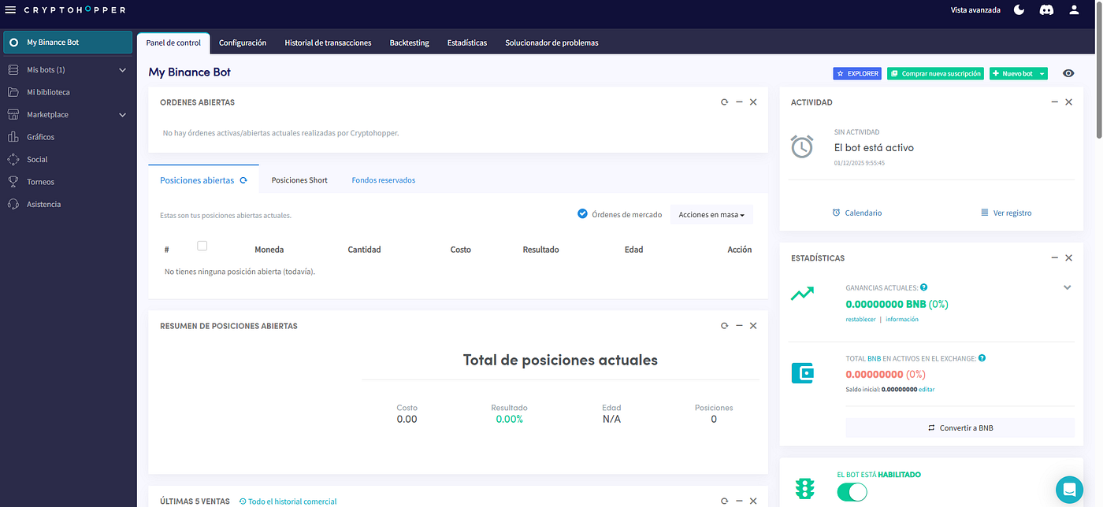The width and height of the screenshot is (1103, 507).
Task: Click the Mi biblioteca folder icon
Action: click(13, 92)
